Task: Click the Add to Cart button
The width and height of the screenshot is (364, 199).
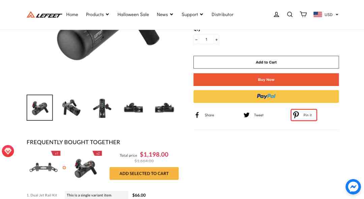Action: pyautogui.click(x=266, y=62)
